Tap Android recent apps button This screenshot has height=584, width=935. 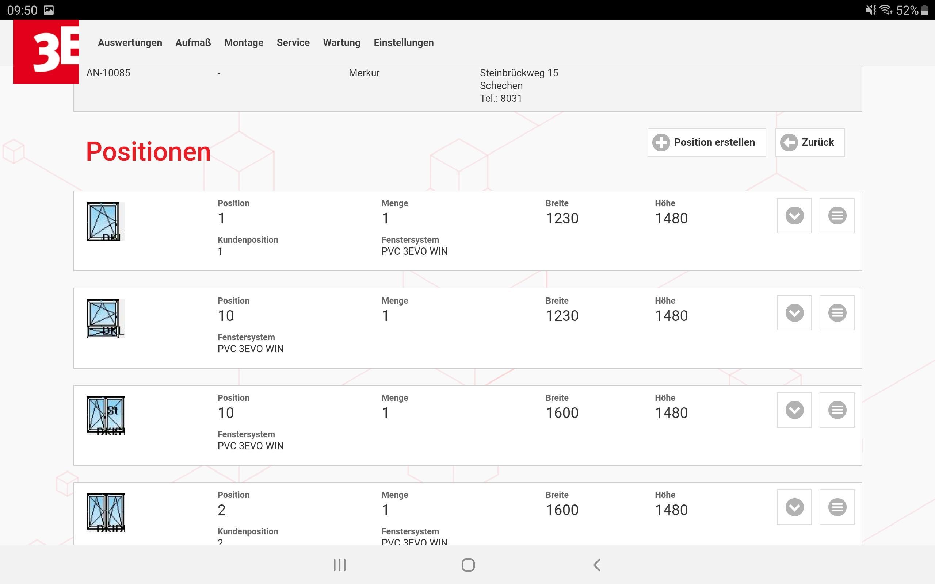click(x=340, y=565)
